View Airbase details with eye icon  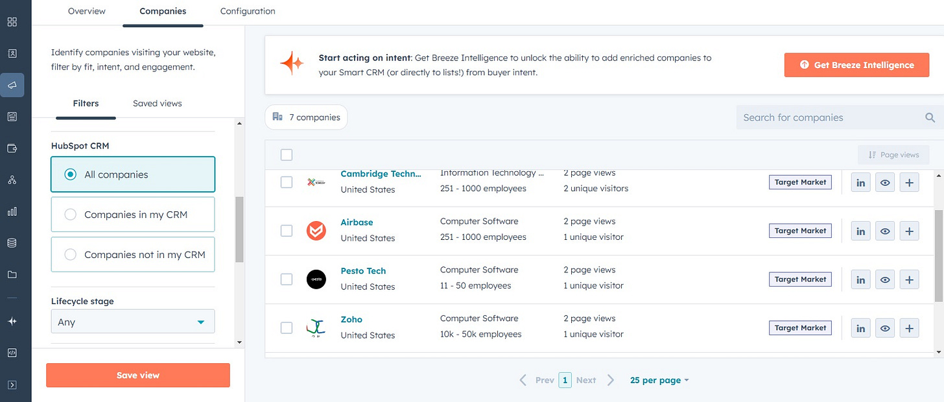click(x=885, y=231)
